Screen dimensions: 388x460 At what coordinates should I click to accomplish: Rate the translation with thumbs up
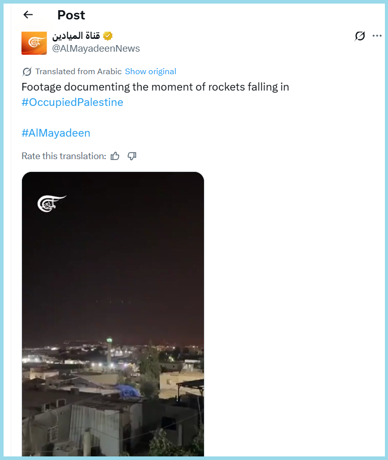pos(115,156)
